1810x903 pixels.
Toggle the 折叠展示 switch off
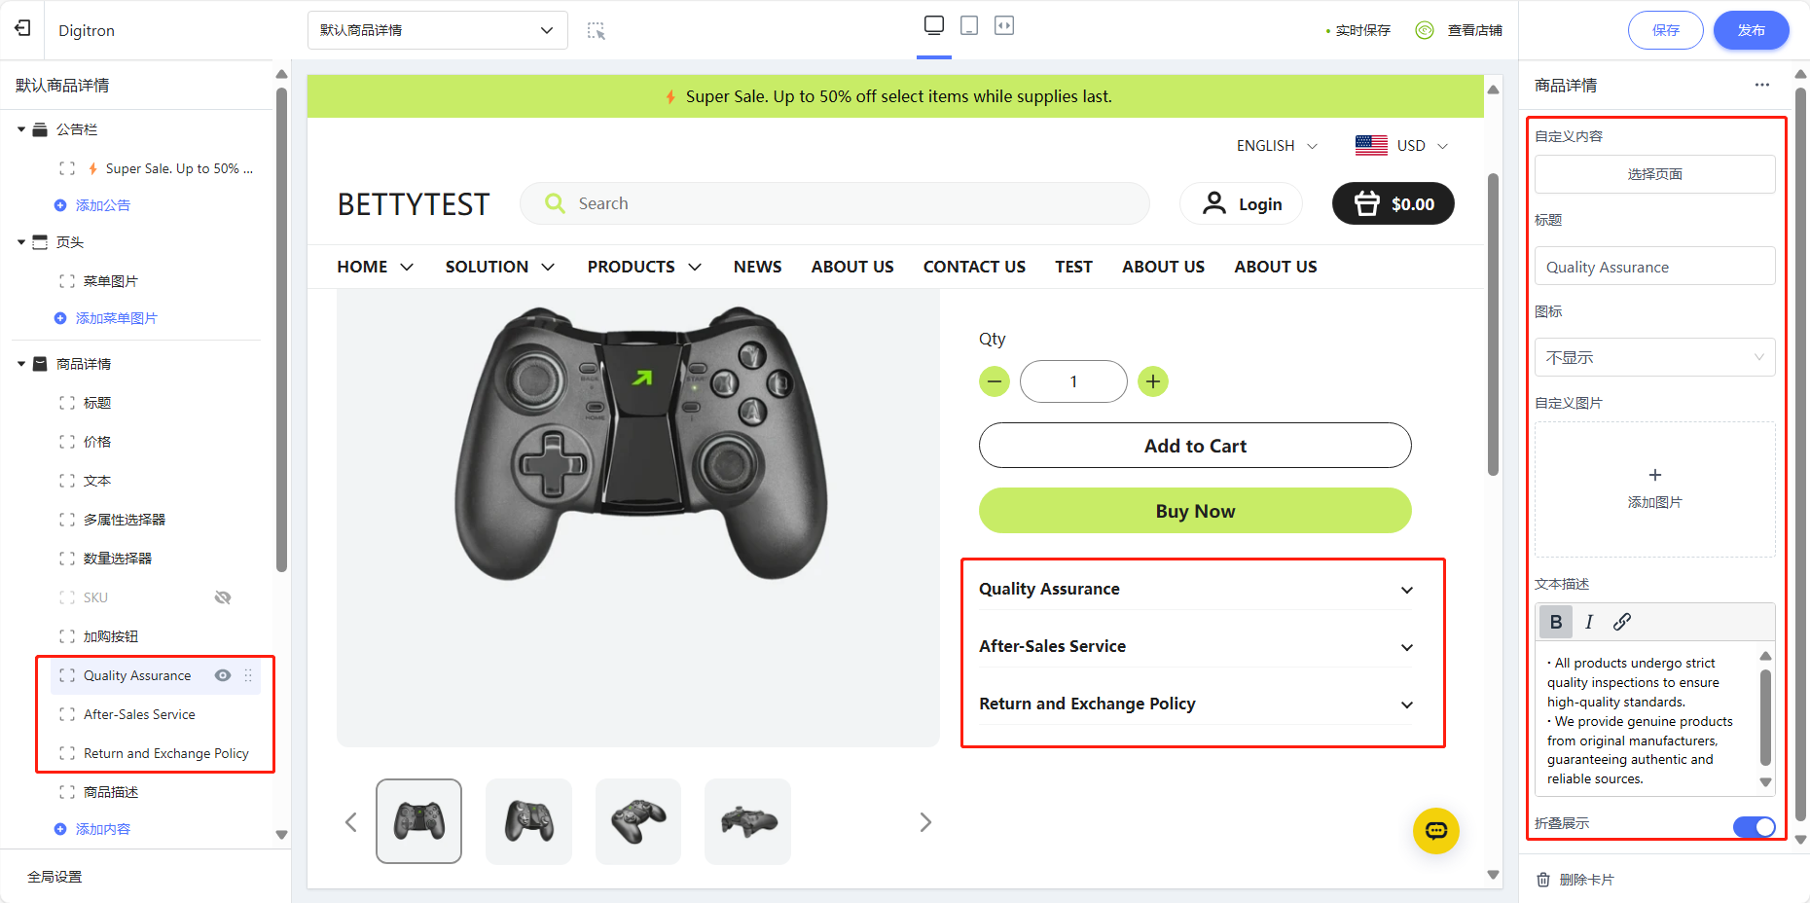(x=1755, y=826)
